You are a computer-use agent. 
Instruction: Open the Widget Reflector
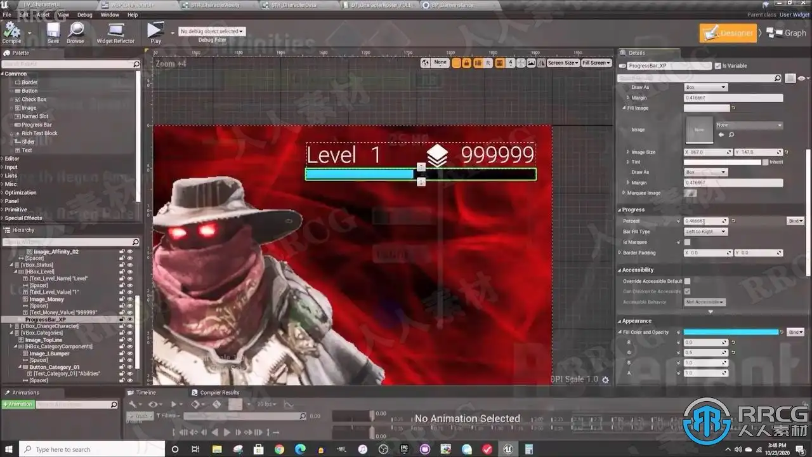tap(115, 32)
